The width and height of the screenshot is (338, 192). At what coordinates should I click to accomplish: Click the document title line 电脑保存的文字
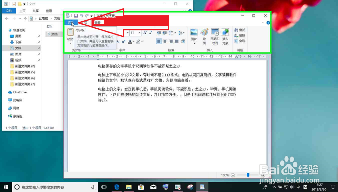(139, 66)
